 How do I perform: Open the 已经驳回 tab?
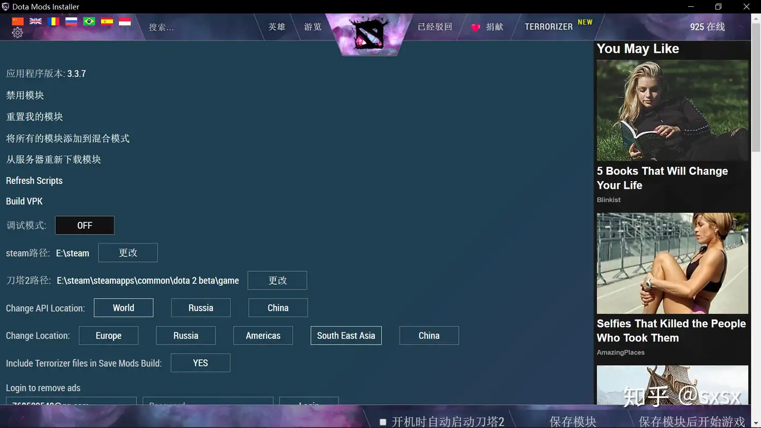(x=435, y=27)
